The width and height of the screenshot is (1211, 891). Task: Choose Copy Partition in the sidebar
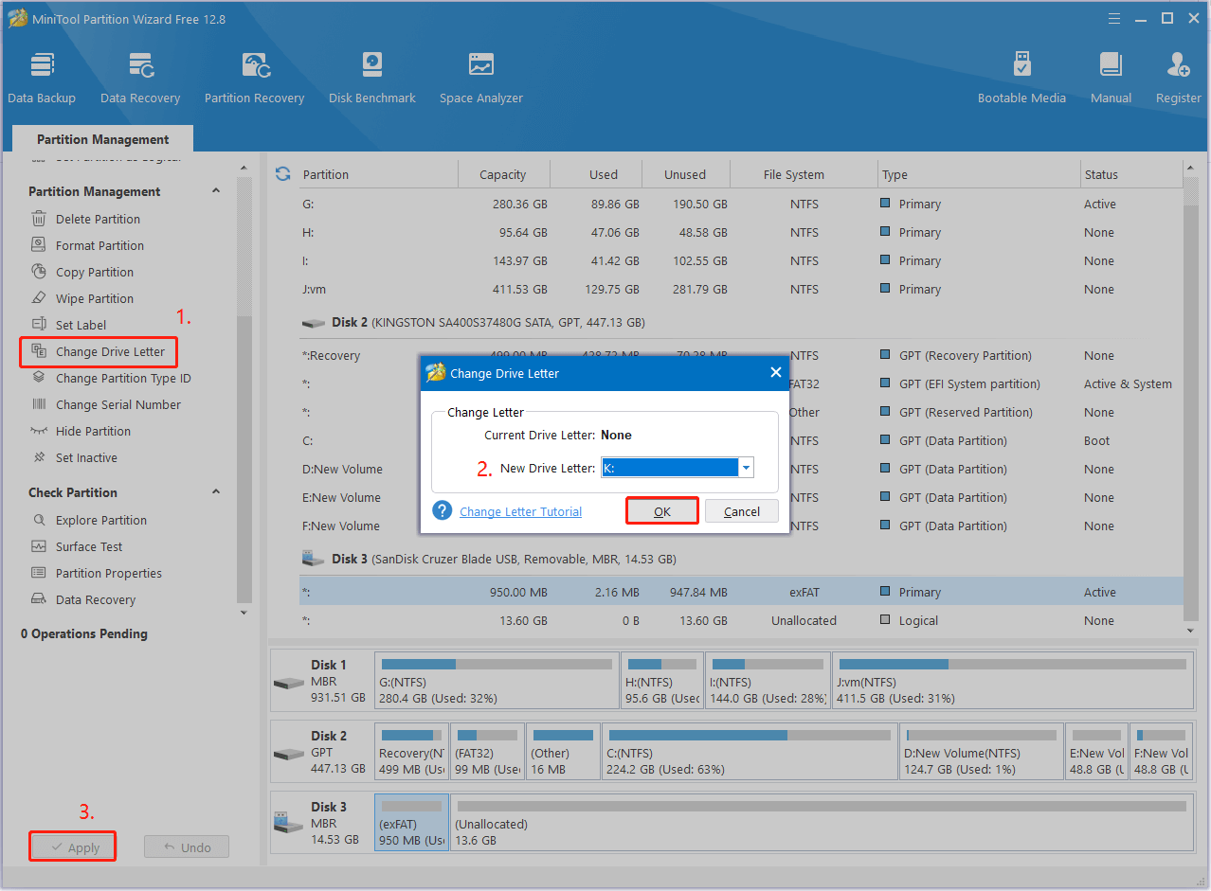pyautogui.click(x=95, y=272)
